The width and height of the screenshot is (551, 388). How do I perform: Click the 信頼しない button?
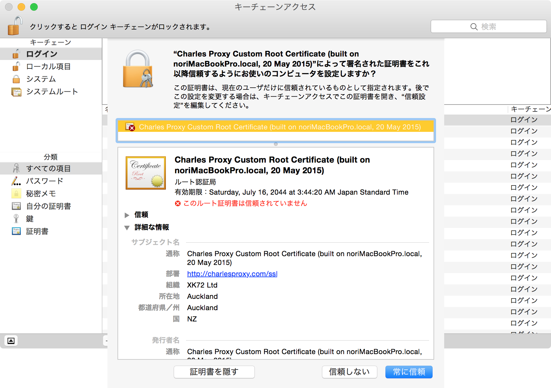tap(349, 372)
